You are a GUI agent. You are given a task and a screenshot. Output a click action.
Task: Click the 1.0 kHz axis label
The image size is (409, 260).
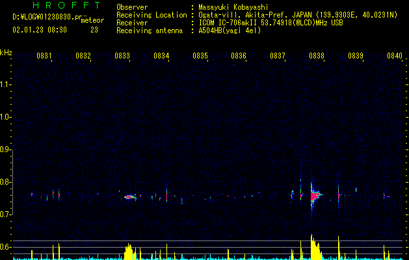point(5,117)
